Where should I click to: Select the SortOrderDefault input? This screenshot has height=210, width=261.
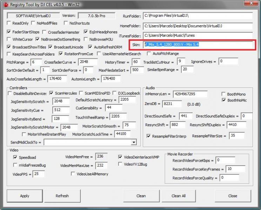(x=45, y=70)
